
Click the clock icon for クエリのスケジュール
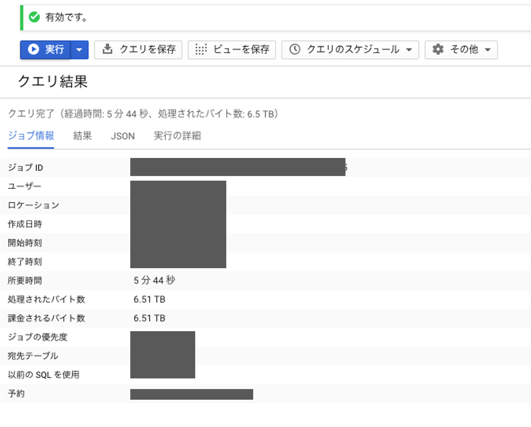tap(294, 50)
